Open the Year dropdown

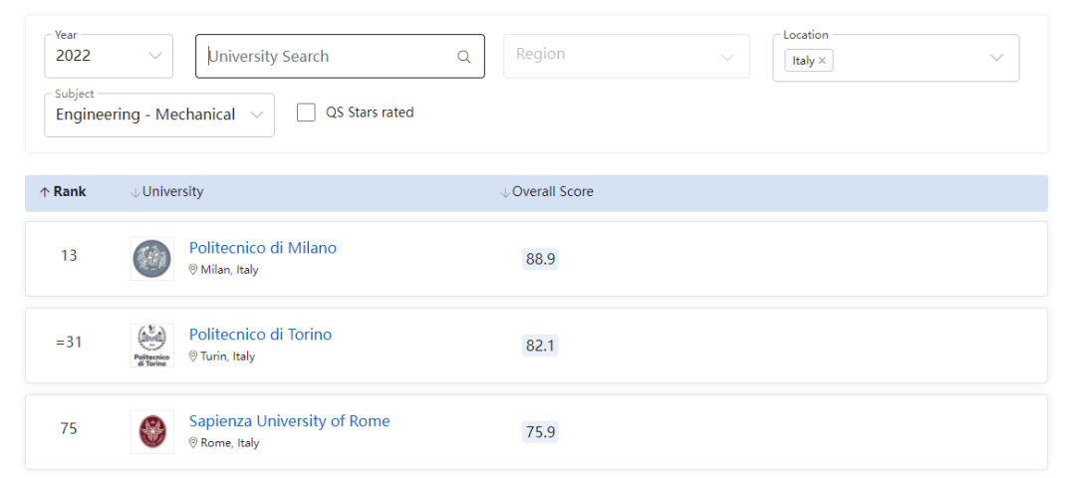pos(109,57)
